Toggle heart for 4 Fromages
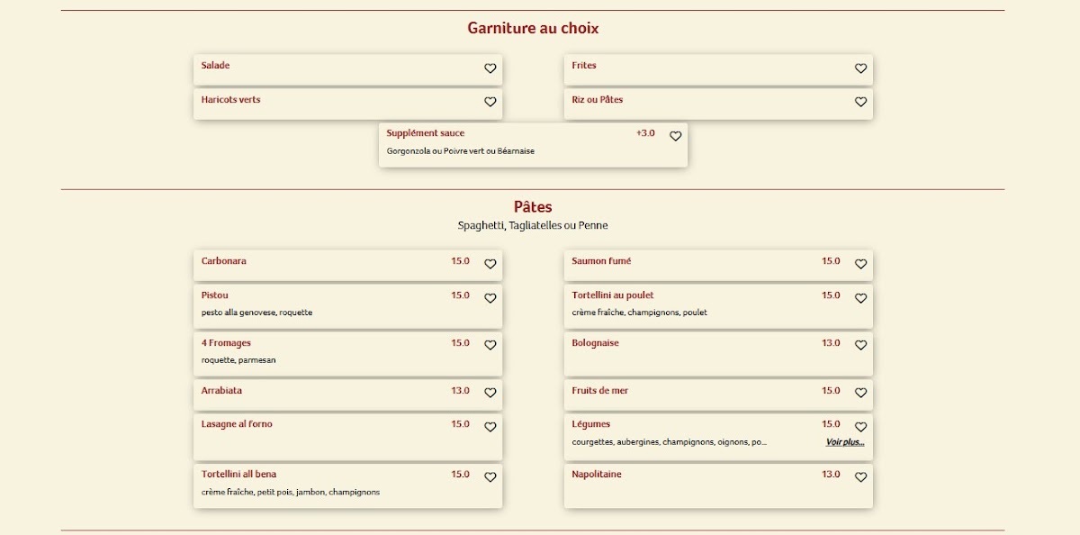1080x535 pixels. (x=490, y=345)
